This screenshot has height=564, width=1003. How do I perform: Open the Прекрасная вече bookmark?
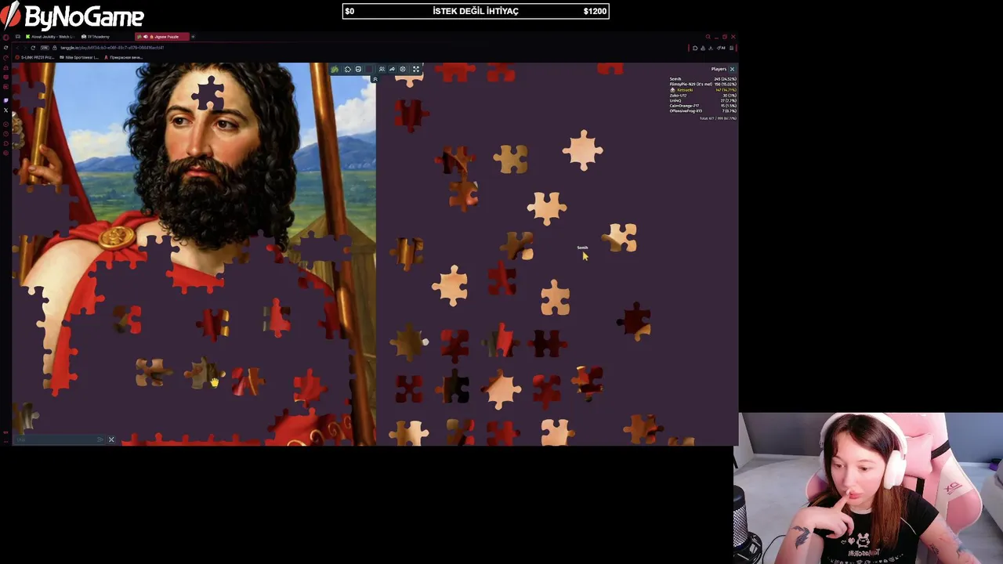(x=124, y=57)
